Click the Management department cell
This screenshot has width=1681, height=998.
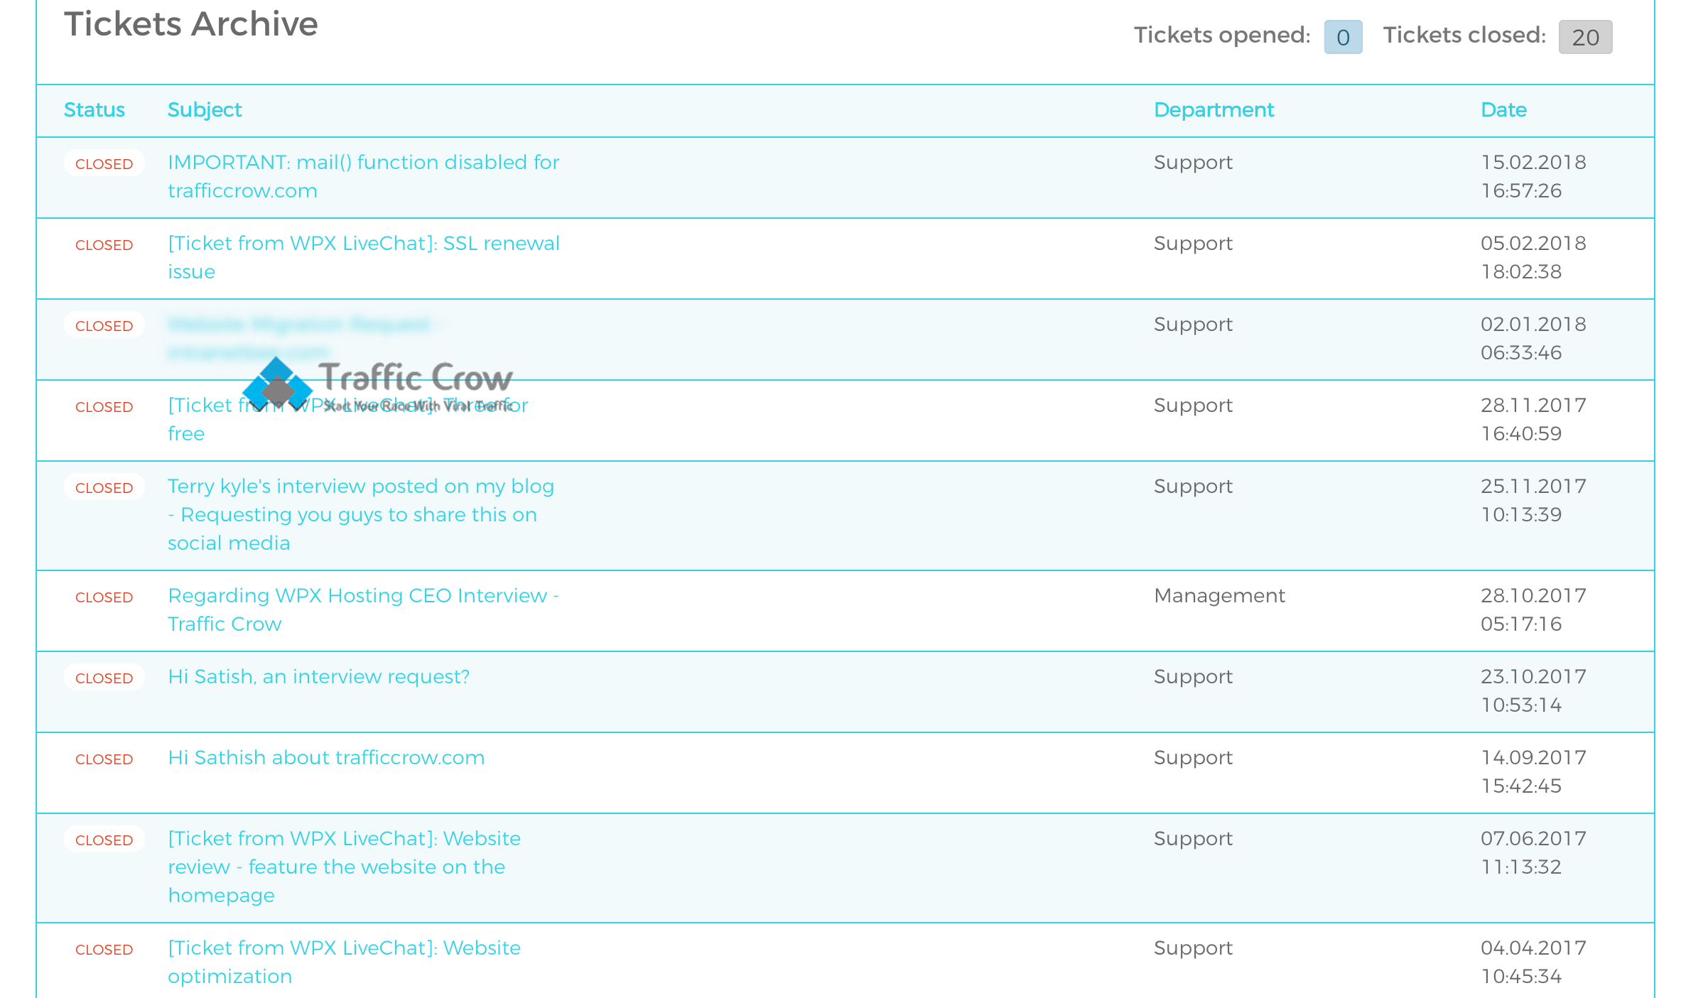pos(1219,596)
